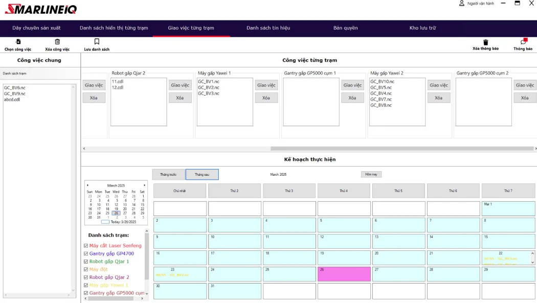This screenshot has height=303, width=537.
Task: Click the Lưu danh sách bookmark icon
Action: pos(97,42)
